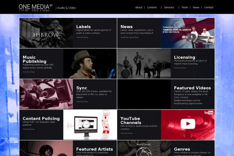Click the band photo in Licensing tile

[x=144, y=64]
